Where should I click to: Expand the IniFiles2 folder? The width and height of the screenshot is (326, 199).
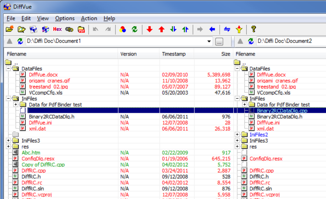pyautogui.click(x=237, y=134)
